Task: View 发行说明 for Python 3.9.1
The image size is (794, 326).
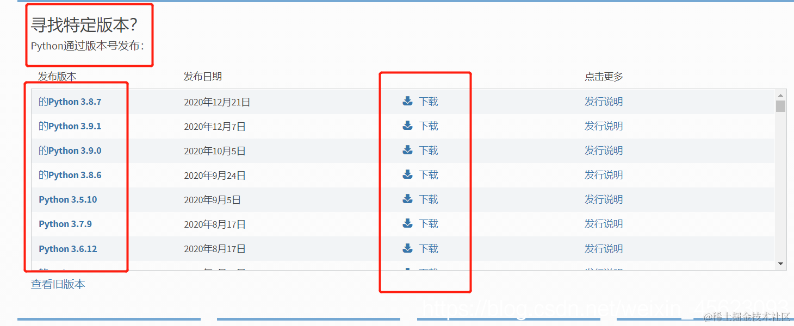Action: coord(604,126)
